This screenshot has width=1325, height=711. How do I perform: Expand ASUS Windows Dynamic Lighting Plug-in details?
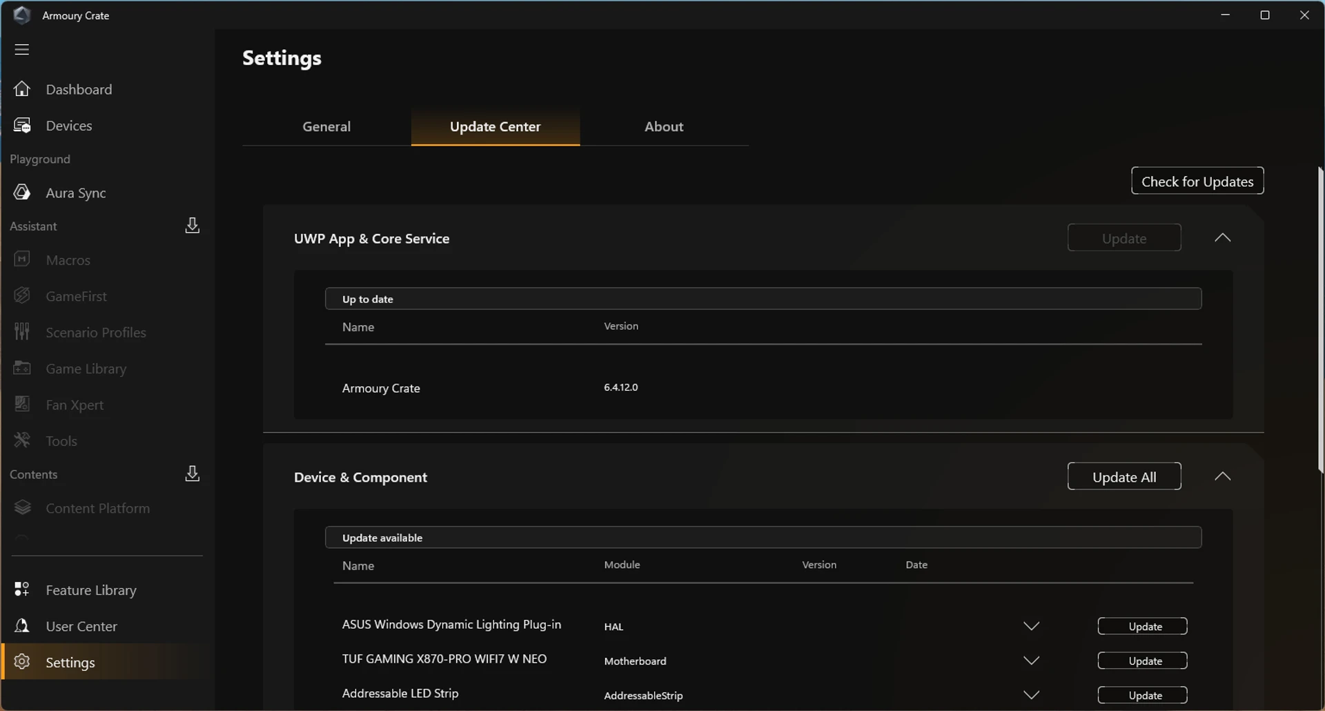(1031, 626)
